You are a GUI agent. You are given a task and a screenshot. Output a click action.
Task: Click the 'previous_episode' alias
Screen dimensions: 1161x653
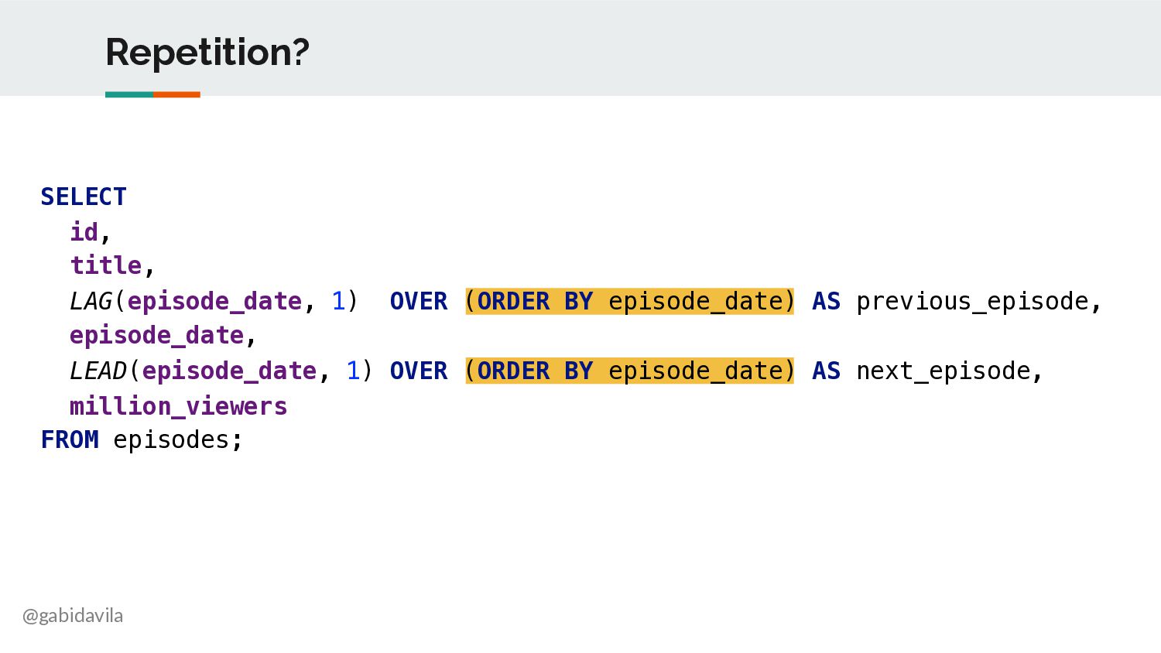[x=972, y=301]
